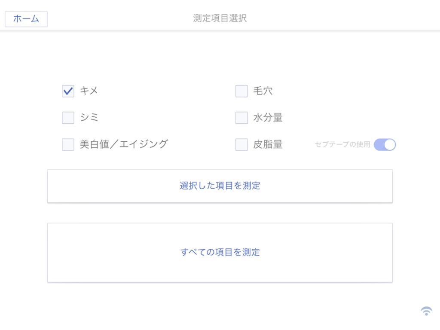Uncheck the キメ checkbox
This screenshot has width=440, height=330.
tap(68, 91)
